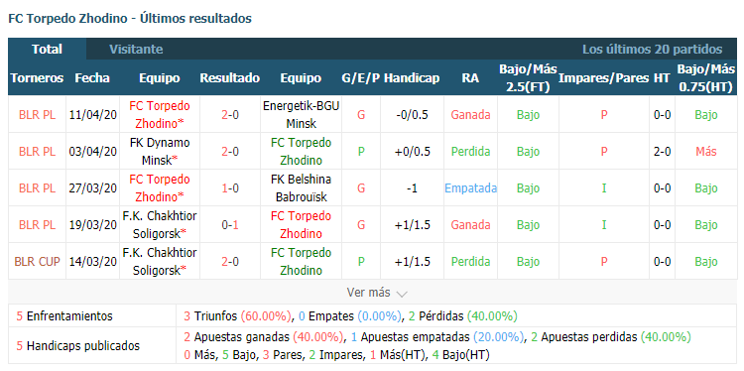Click the Impares/Pares column header
This screenshot has height=371, width=744.
603,77
